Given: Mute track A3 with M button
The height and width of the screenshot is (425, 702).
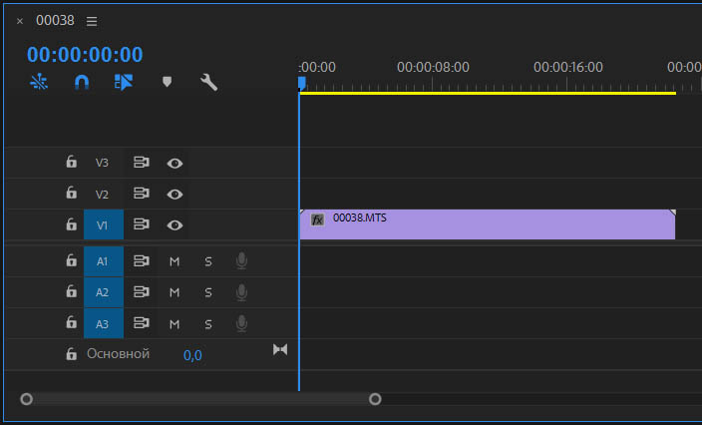Looking at the screenshot, I should tap(175, 324).
